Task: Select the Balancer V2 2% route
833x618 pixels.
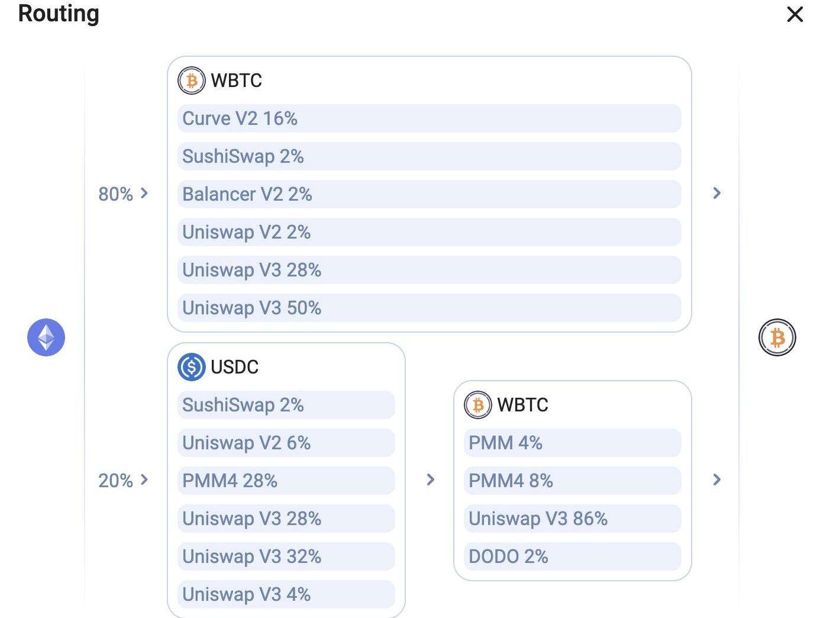Action: point(429,194)
